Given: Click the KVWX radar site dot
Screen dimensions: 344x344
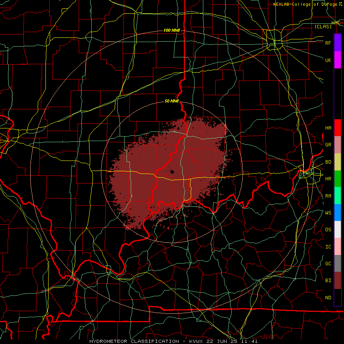Looking at the screenshot, I should 172,172.
